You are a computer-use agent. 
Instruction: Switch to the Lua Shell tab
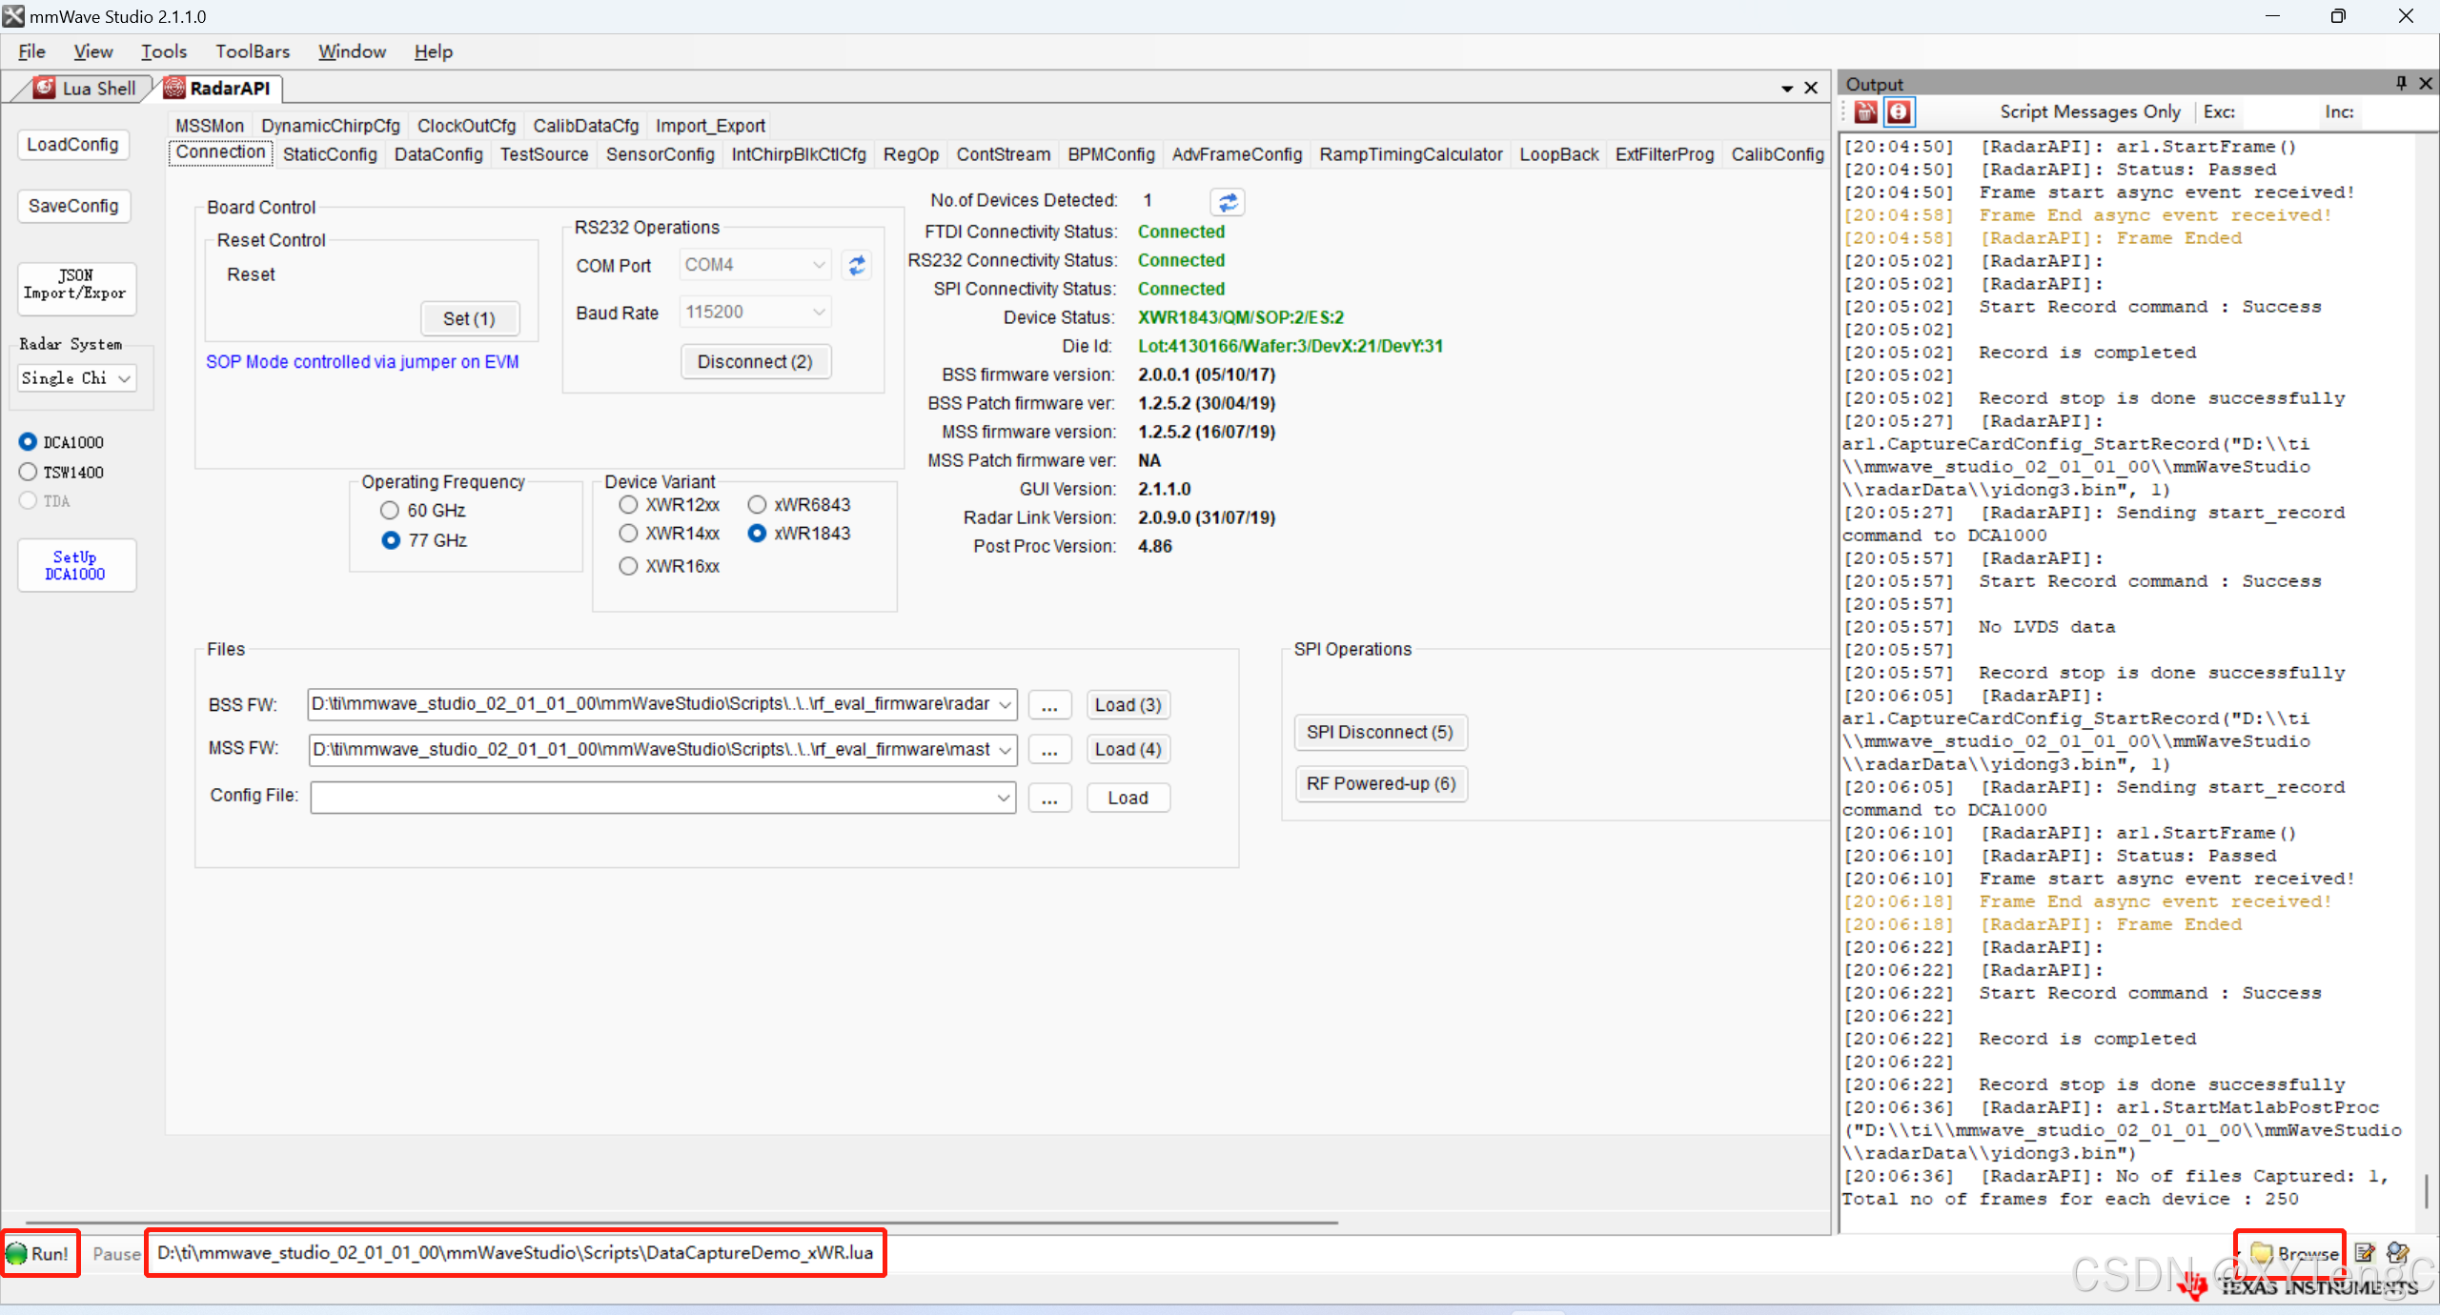86,89
